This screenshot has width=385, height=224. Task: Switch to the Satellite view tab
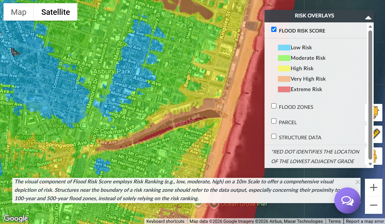(56, 12)
